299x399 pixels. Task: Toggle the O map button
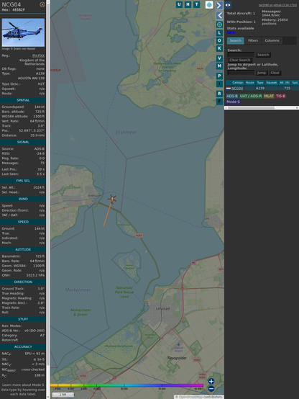click(x=219, y=40)
